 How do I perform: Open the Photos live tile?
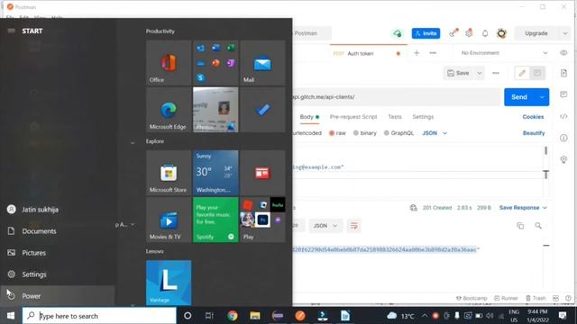215,110
